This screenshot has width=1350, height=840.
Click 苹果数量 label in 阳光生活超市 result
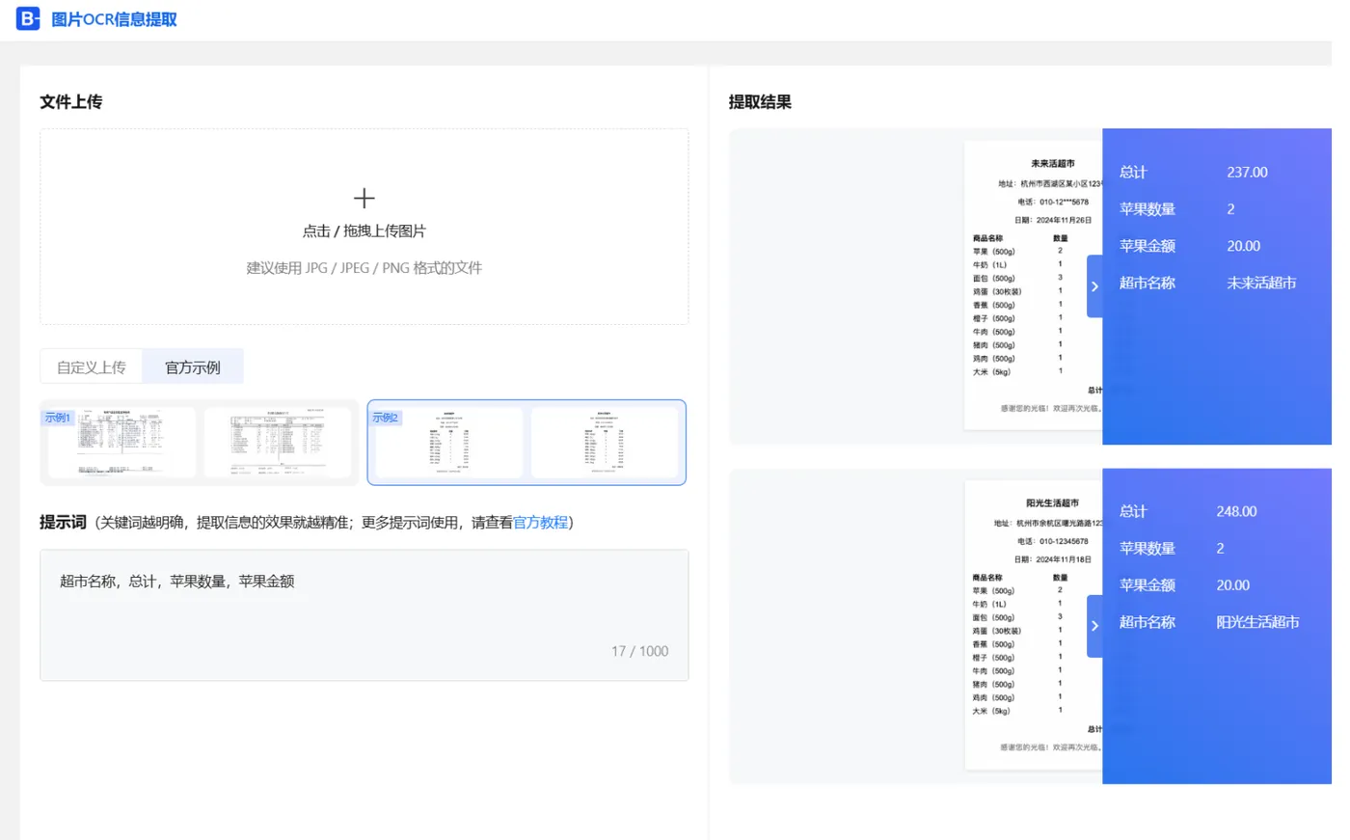pos(1147,549)
